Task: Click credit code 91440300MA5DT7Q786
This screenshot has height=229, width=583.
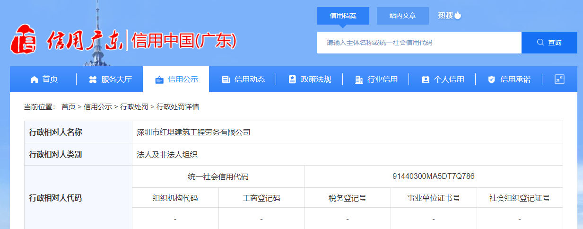Action: pos(433,176)
